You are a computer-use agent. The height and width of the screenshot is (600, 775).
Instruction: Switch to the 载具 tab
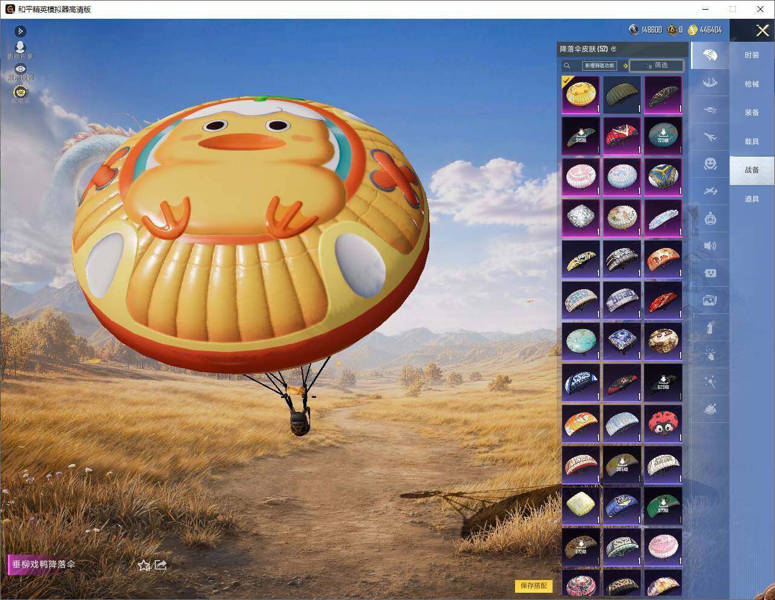(x=752, y=142)
